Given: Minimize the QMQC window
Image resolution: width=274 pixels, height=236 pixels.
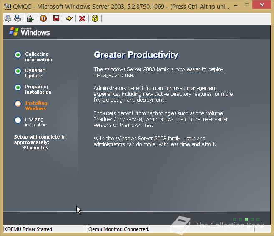Looking at the screenshot, I should [236, 6].
